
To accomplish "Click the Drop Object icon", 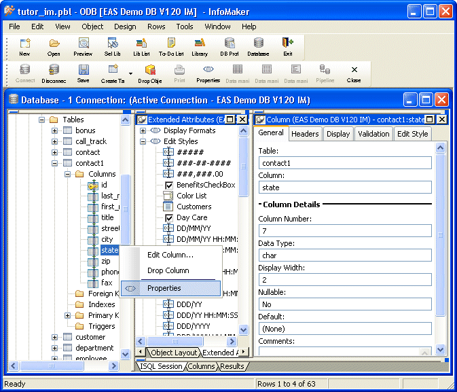I will [x=150, y=74].
